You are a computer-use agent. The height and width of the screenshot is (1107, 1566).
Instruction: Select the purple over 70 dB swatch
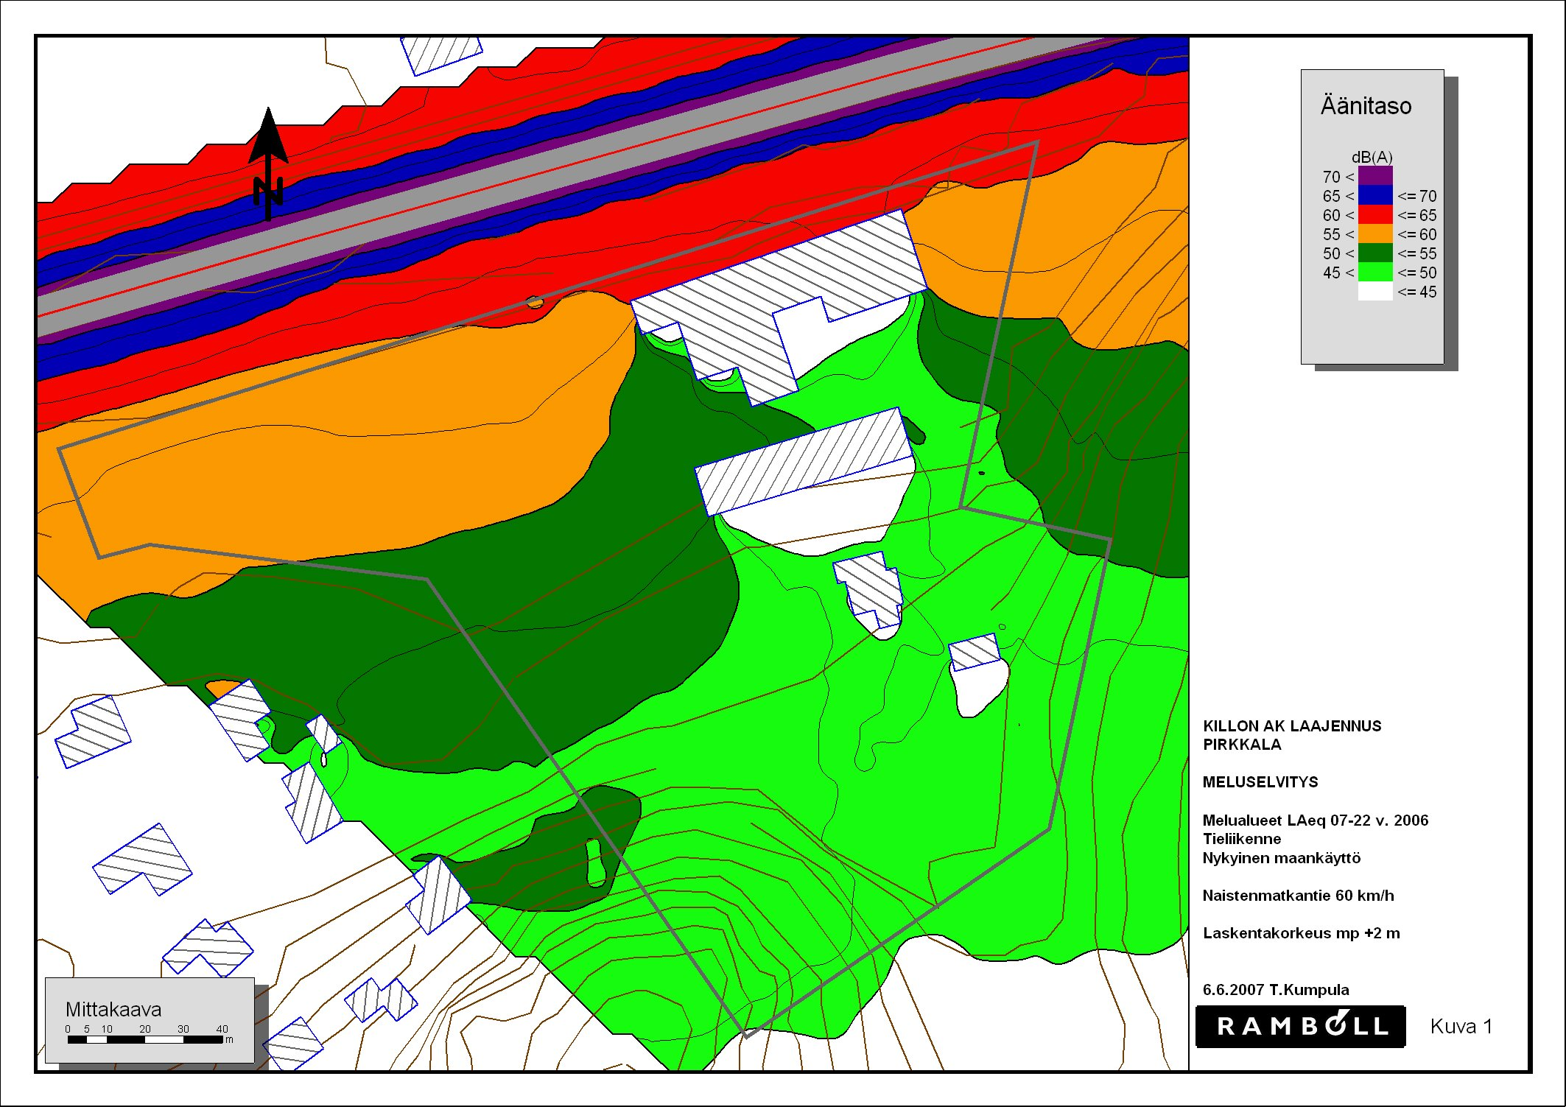pos(1375,176)
